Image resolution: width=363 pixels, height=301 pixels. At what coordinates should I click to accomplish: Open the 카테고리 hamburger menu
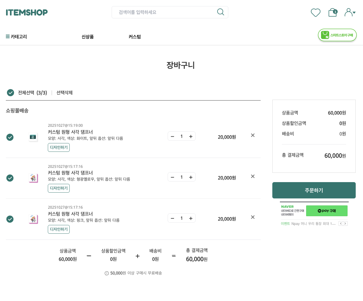(16, 37)
